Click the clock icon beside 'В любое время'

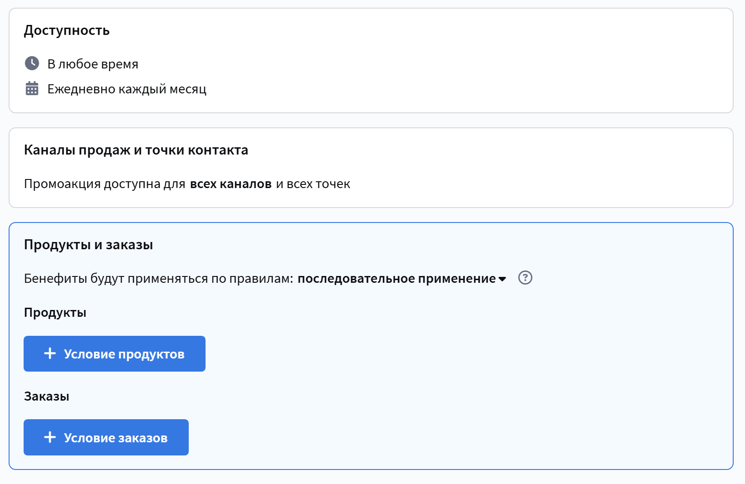coord(32,63)
